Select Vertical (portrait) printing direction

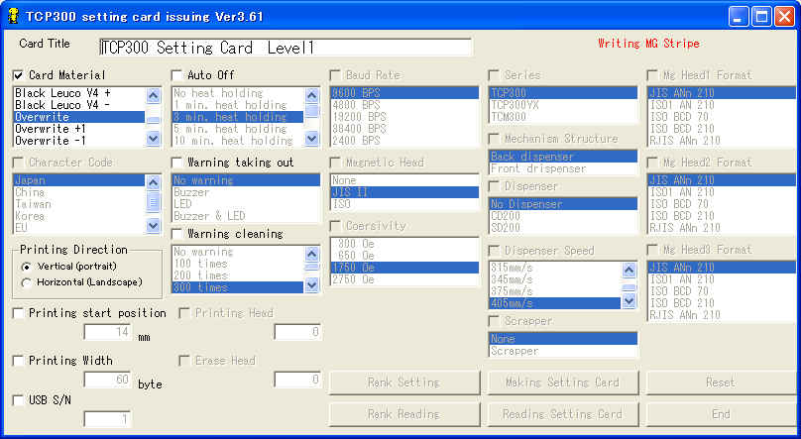click(x=26, y=267)
